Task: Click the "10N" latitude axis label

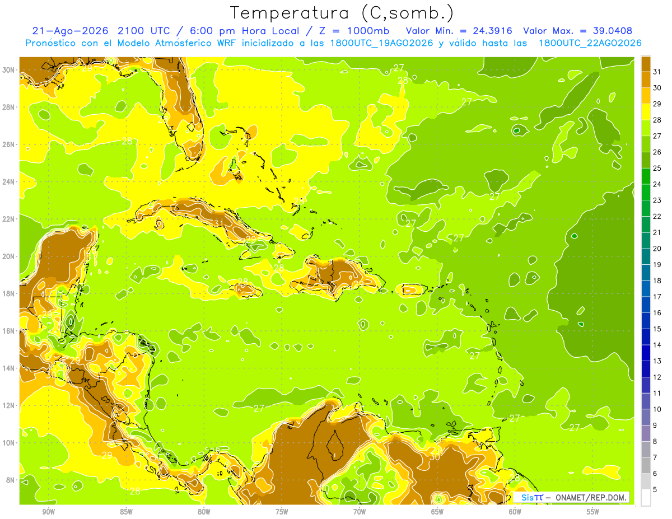Action: pos(10,443)
